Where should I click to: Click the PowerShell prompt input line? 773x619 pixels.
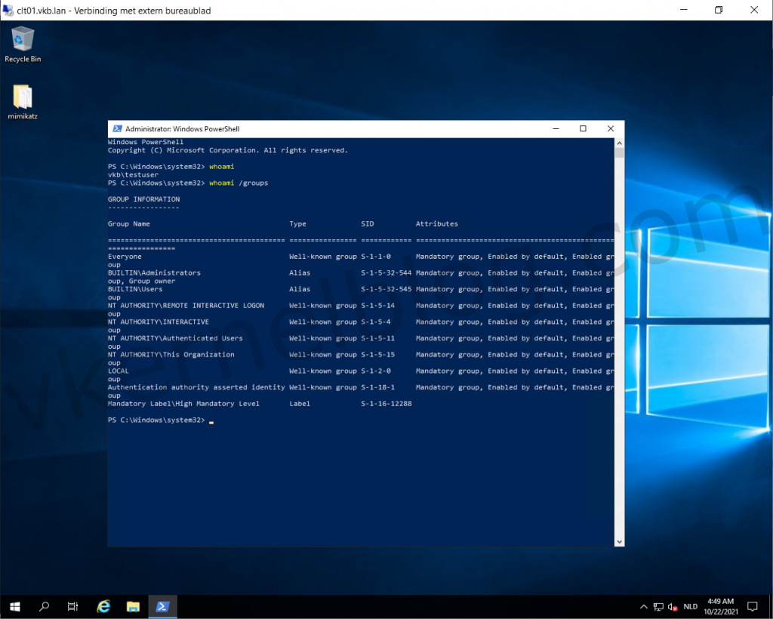click(211, 420)
